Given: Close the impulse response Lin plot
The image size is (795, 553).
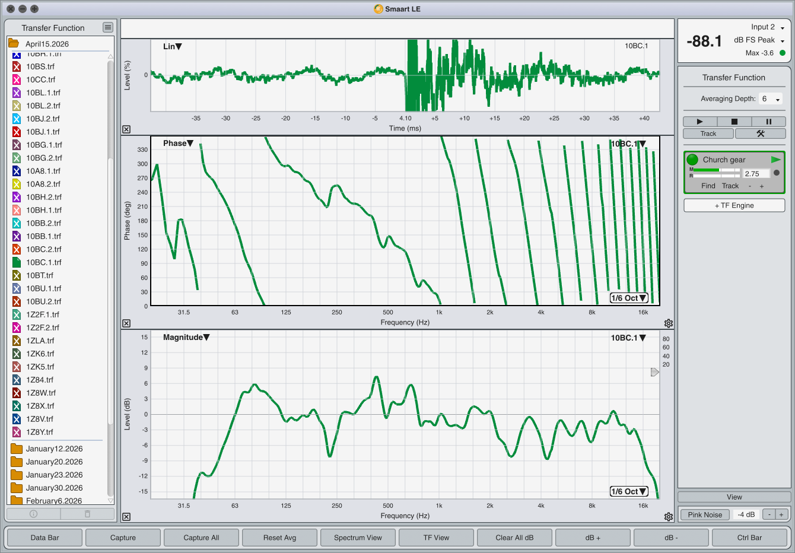Looking at the screenshot, I should (x=126, y=129).
